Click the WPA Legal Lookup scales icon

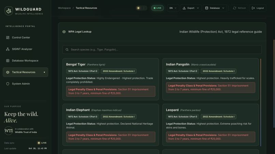pos(64,32)
